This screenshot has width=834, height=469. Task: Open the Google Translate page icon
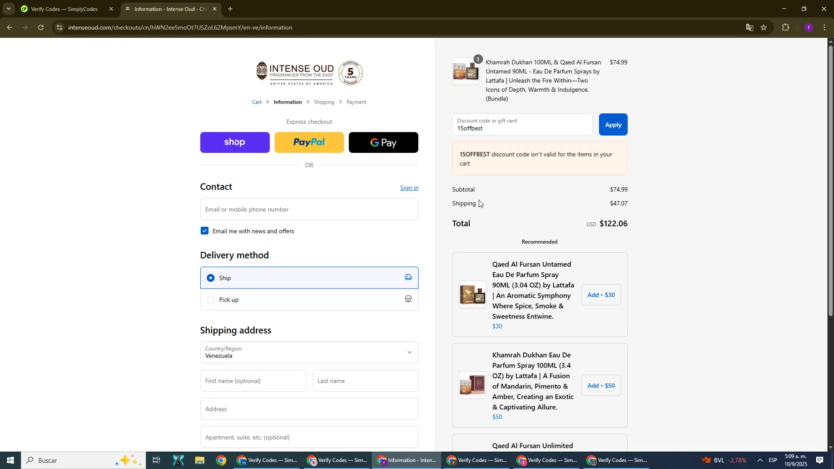(749, 27)
